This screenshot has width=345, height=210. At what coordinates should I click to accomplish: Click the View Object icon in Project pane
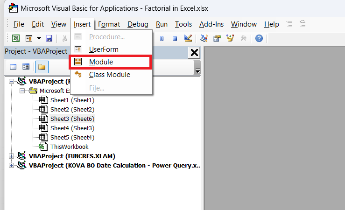[x=26, y=67]
